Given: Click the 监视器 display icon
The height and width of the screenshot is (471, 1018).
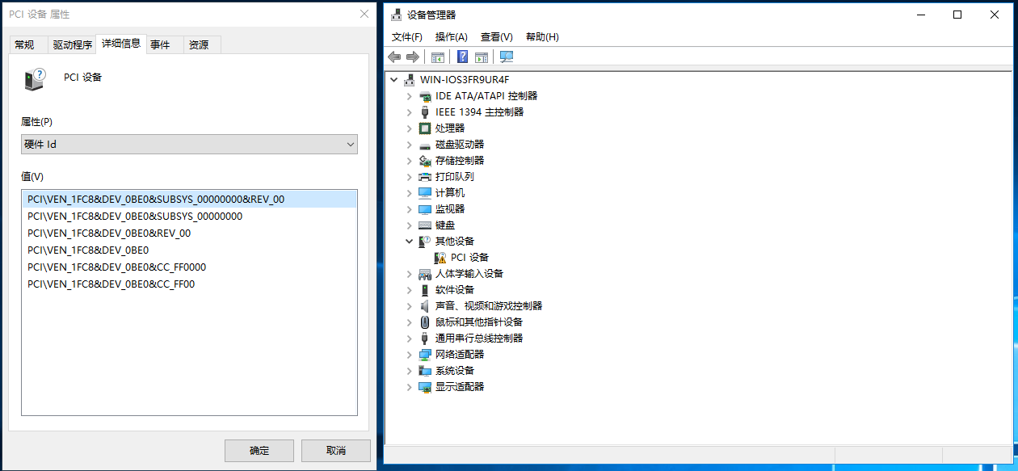Looking at the screenshot, I should tap(425, 208).
